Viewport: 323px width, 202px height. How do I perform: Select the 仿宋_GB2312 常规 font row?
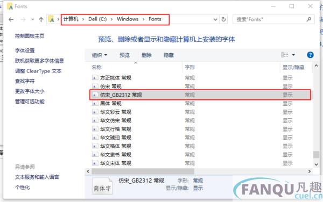coord(200,95)
